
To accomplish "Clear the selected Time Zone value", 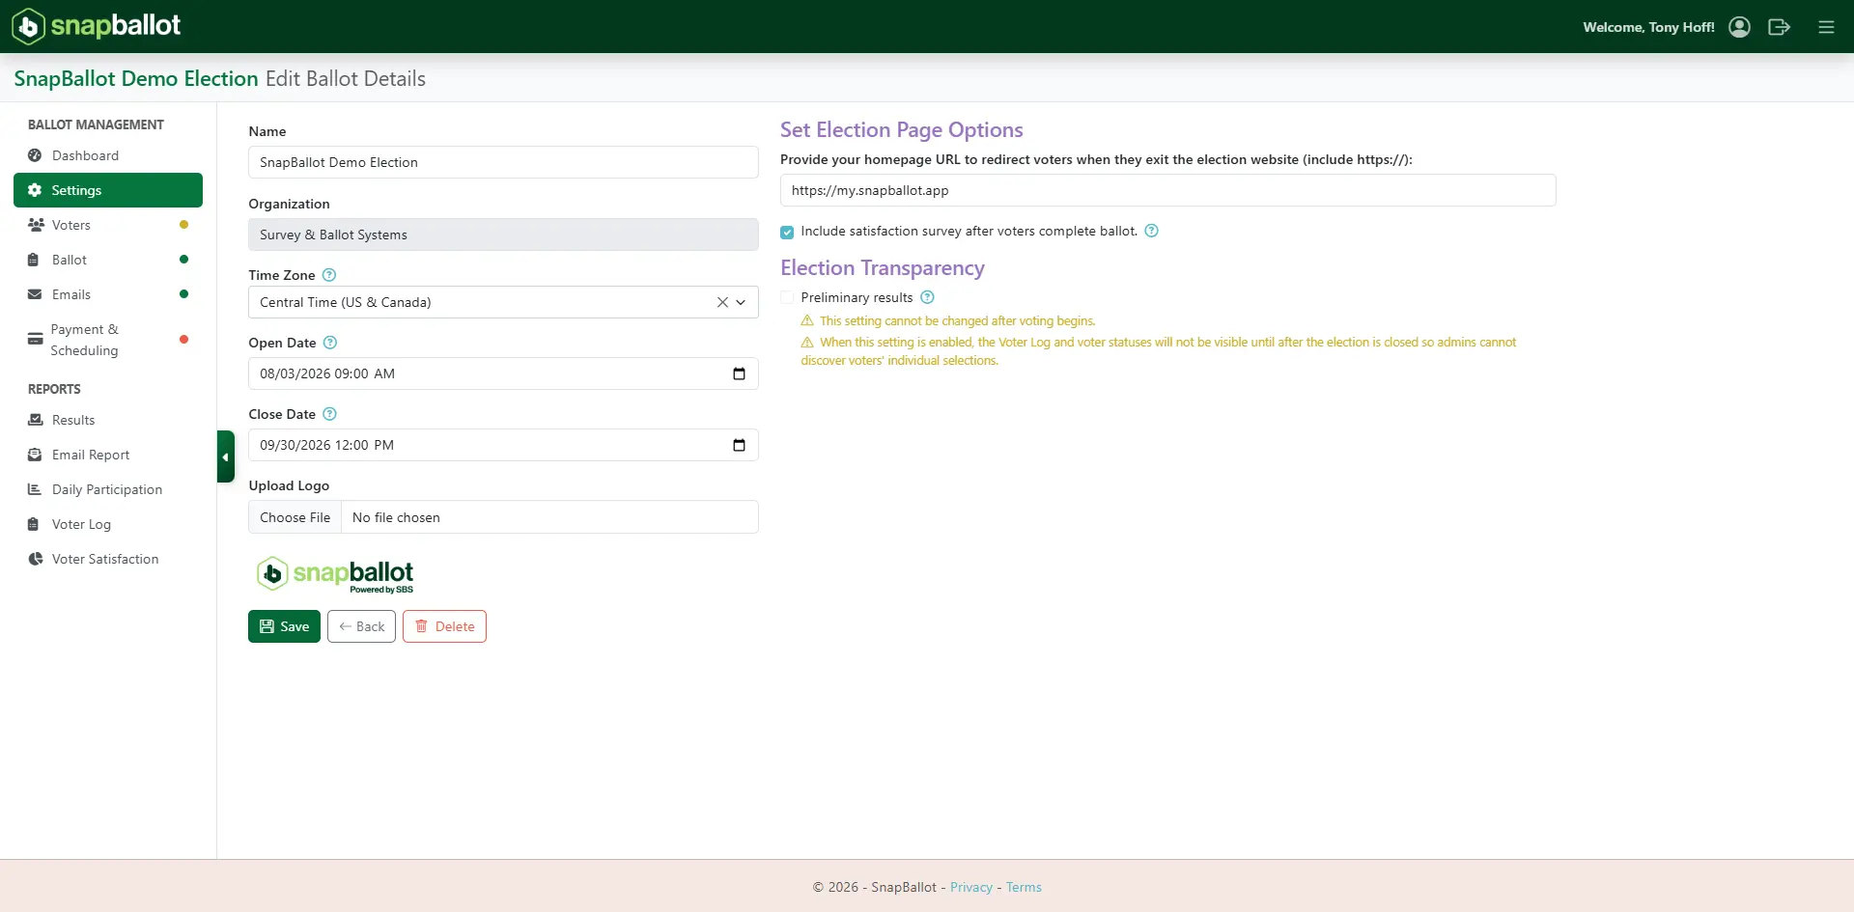I will 722,302.
